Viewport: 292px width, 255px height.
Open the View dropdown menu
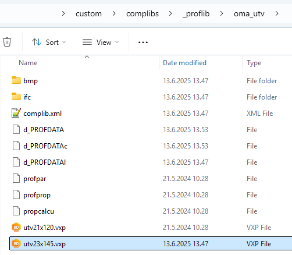click(x=101, y=42)
